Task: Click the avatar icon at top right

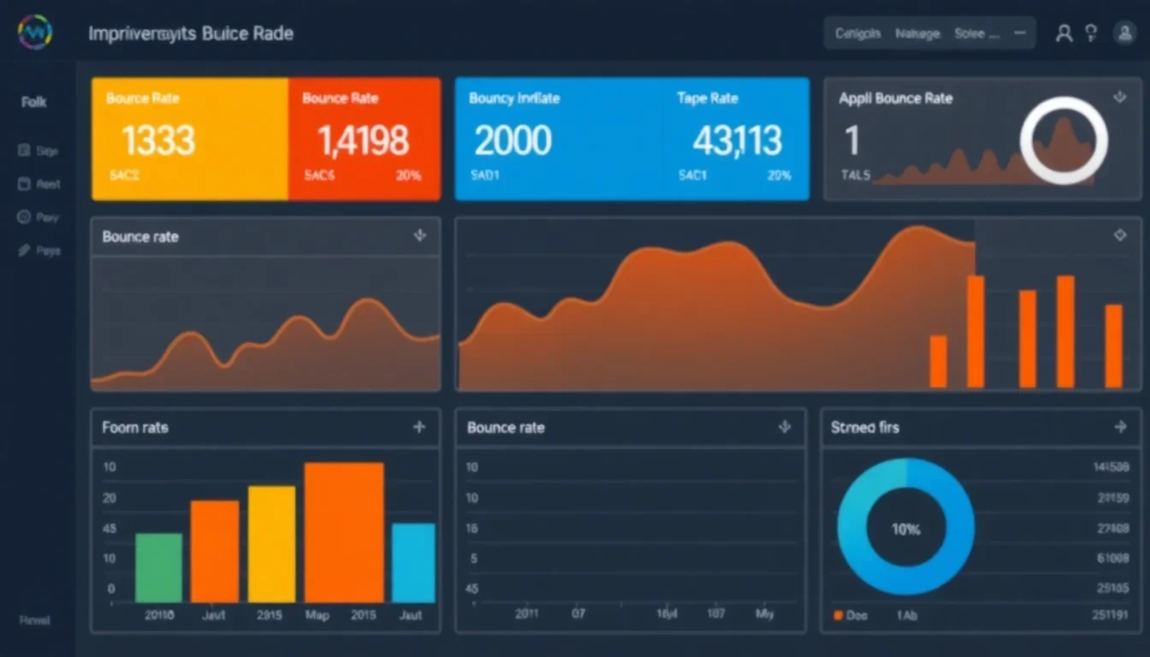Action: [1125, 33]
